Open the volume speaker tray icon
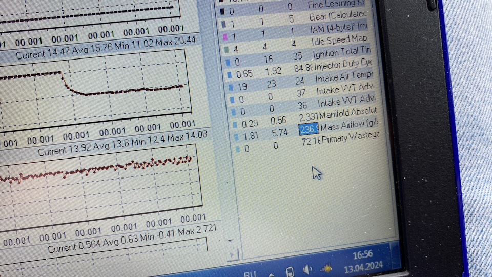Viewport: 492px width, 277px height. point(307,269)
